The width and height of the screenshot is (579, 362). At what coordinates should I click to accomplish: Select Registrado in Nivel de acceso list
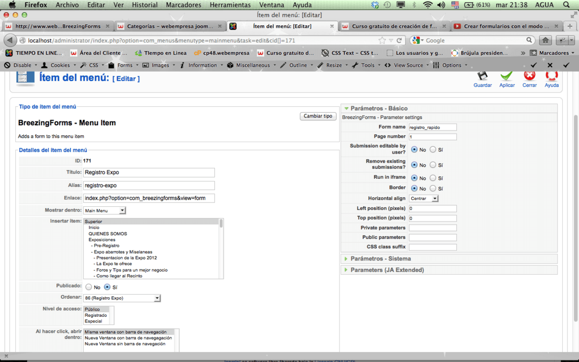[x=96, y=315]
